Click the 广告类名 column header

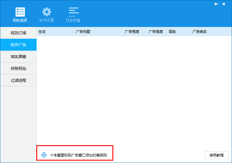[x=200, y=31]
